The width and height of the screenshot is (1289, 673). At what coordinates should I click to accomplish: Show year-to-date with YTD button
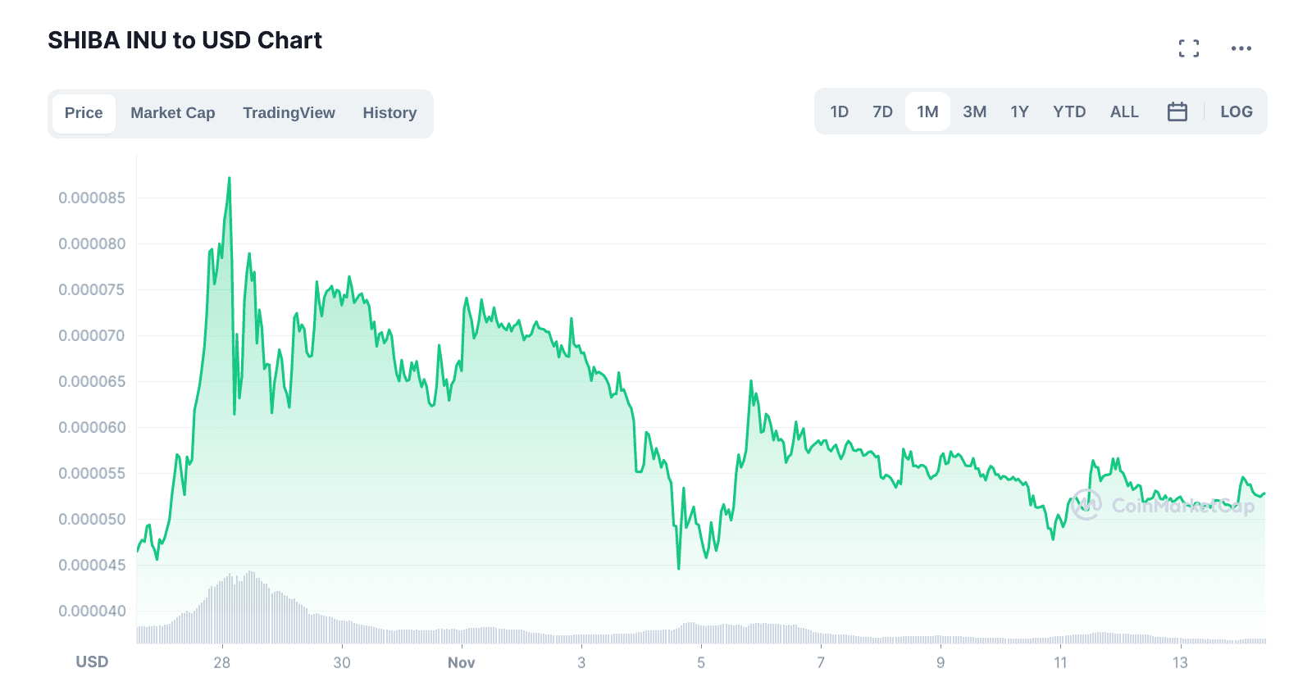pyautogui.click(x=1069, y=111)
